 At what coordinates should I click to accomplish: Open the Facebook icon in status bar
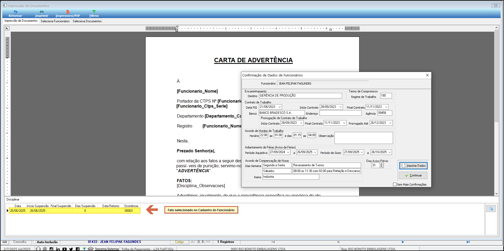[x=78, y=249]
